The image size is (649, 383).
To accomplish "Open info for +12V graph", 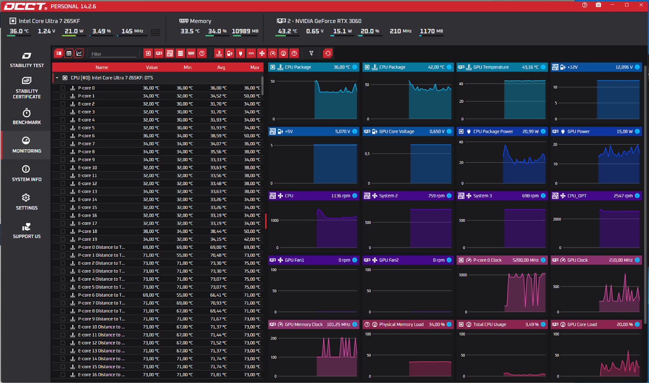I will 637,67.
